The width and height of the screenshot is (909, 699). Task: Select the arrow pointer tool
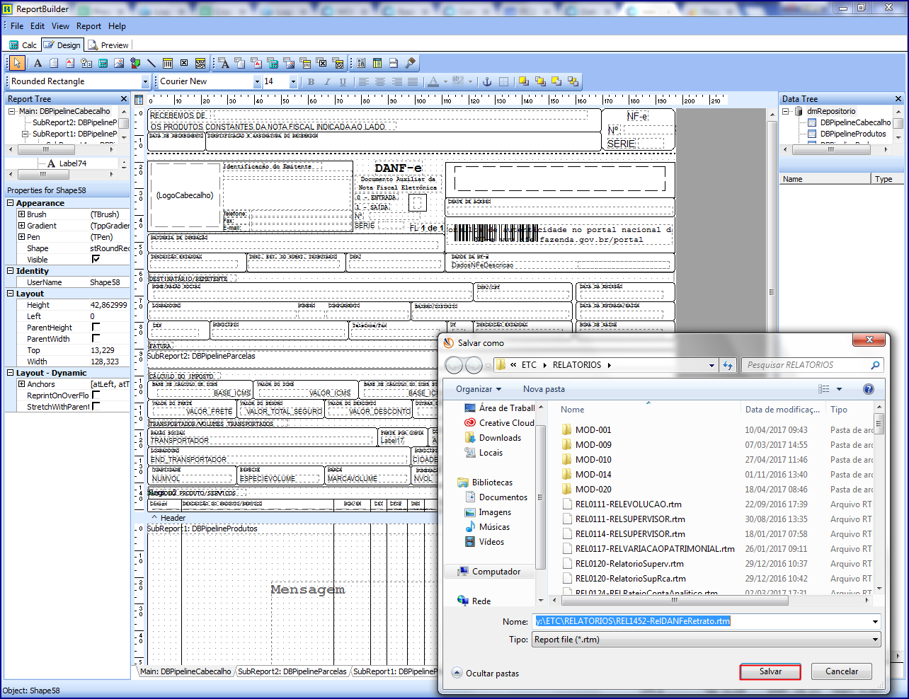(18, 63)
